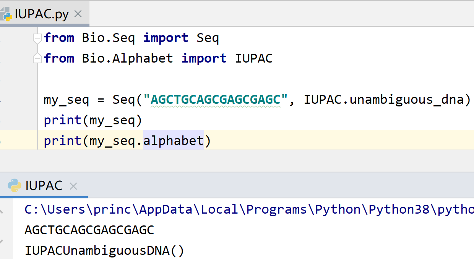
Task: Click the AGCTGCAGCGAGCGAGC string literal in code
Action: [215, 100]
